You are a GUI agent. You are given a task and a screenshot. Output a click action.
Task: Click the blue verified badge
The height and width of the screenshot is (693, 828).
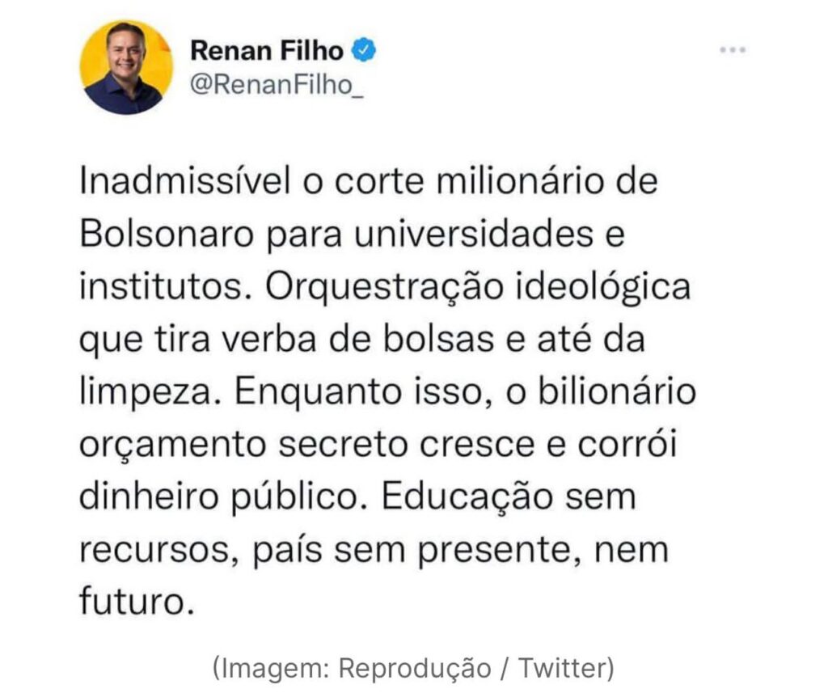coord(365,53)
